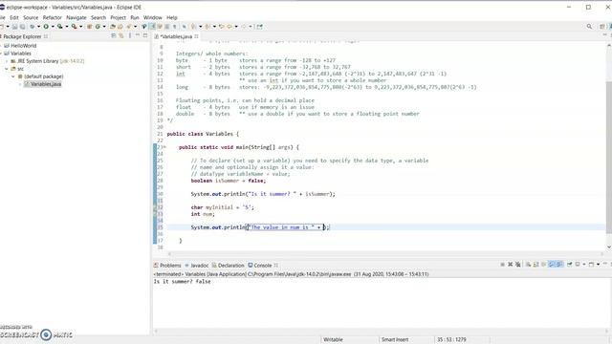Viewport: 612px width, 344px height.
Task: Open External Tools dropdown arrow
Action: click(x=80, y=27)
